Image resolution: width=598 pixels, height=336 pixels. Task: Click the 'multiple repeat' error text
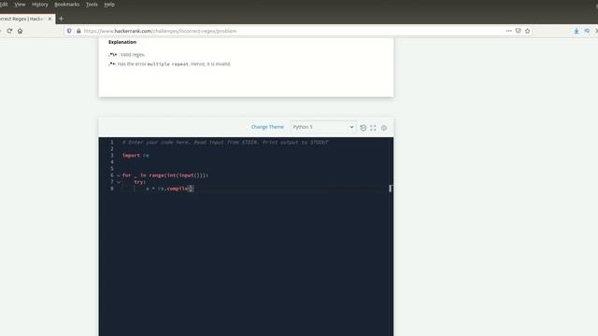168,64
